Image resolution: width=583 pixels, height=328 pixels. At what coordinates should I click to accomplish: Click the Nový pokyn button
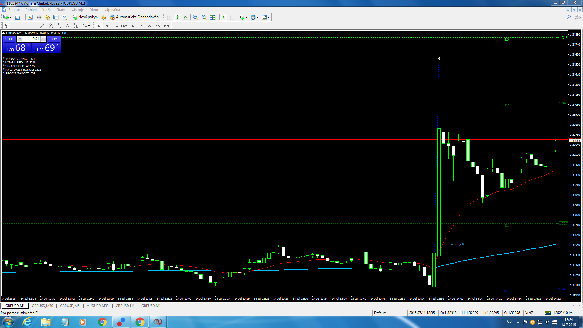[85, 17]
